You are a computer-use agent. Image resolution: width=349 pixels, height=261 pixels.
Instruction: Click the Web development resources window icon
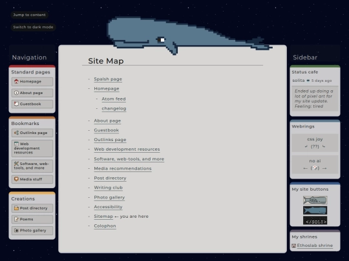pyautogui.click(x=16, y=144)
